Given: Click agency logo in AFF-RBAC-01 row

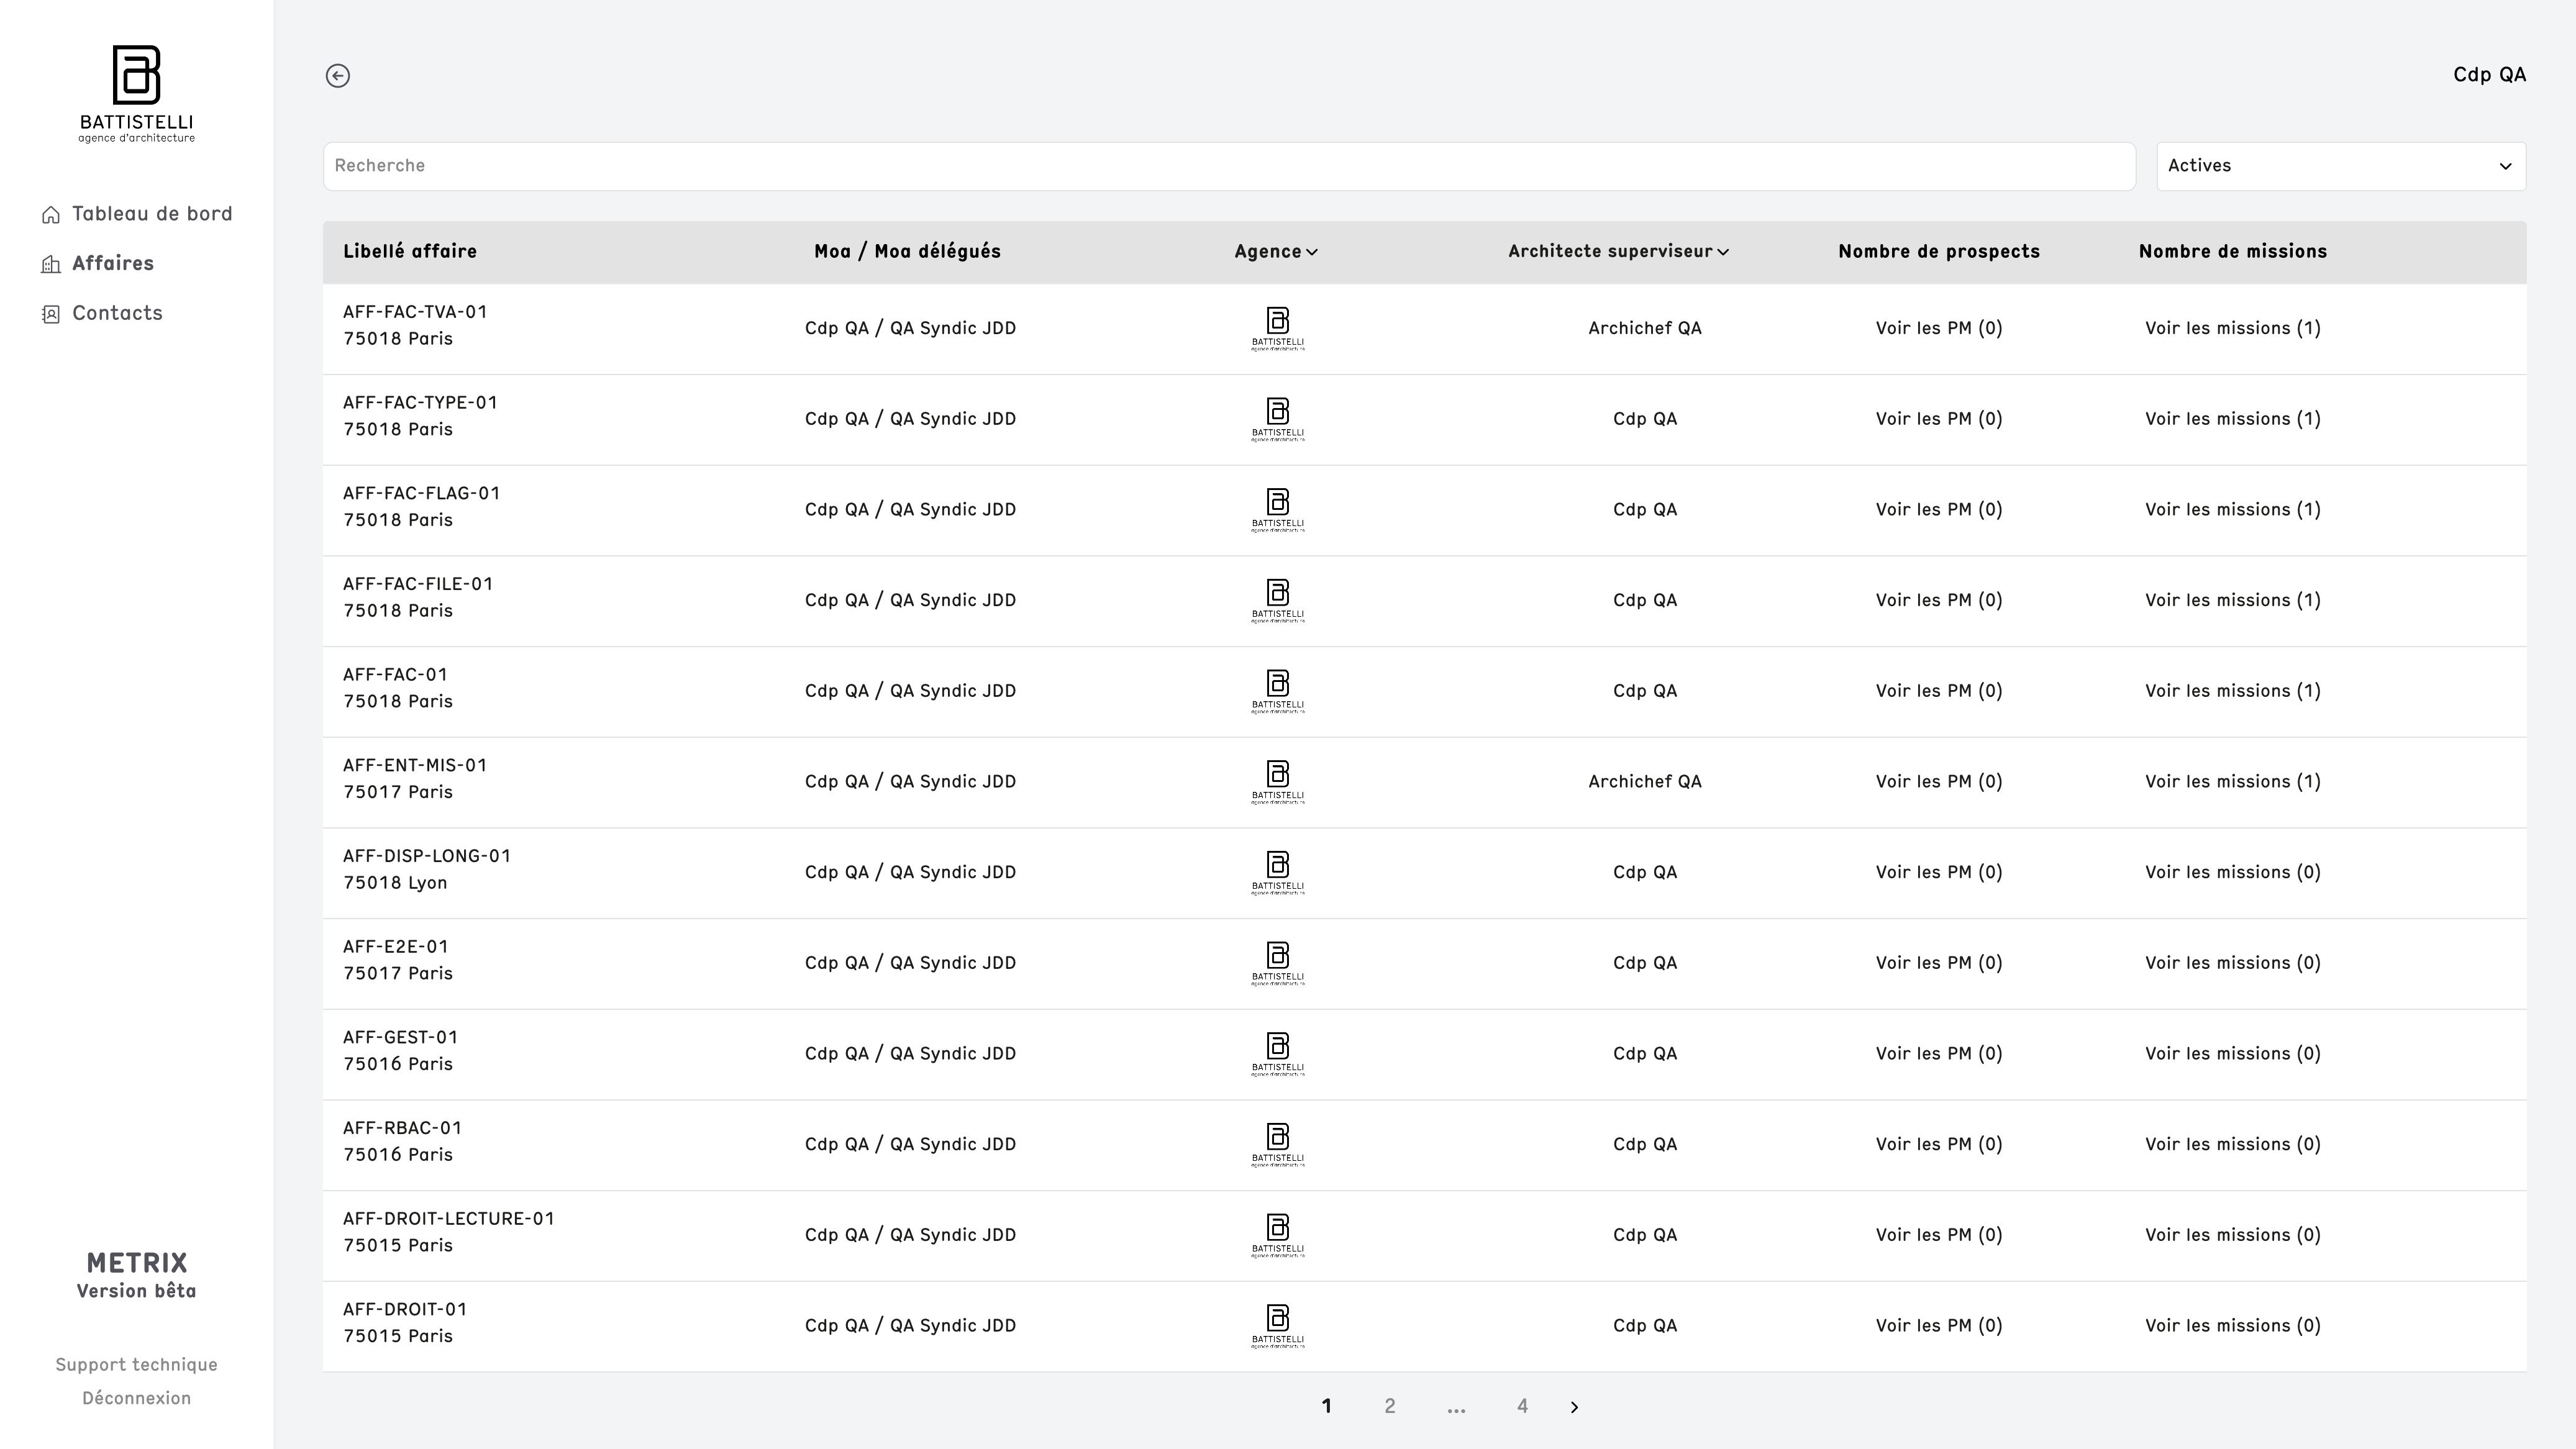Looking at the screenshot, I should point(1278,1145).
